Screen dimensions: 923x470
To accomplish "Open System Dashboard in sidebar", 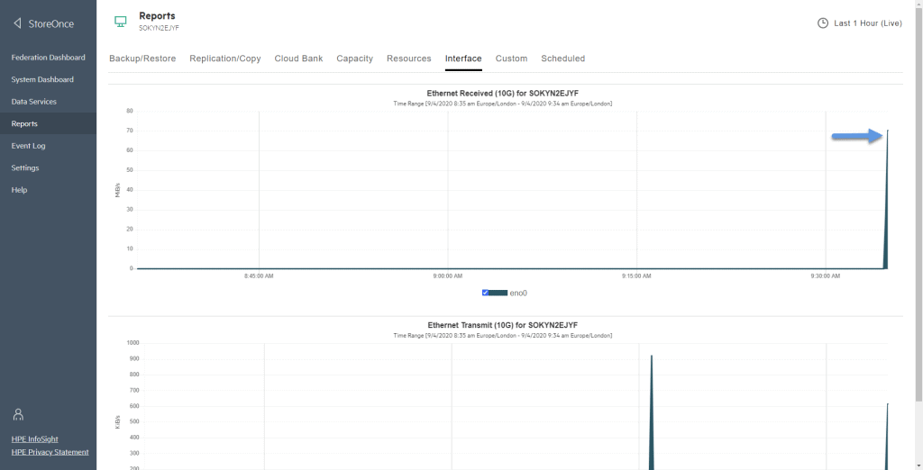I will 42,79.
